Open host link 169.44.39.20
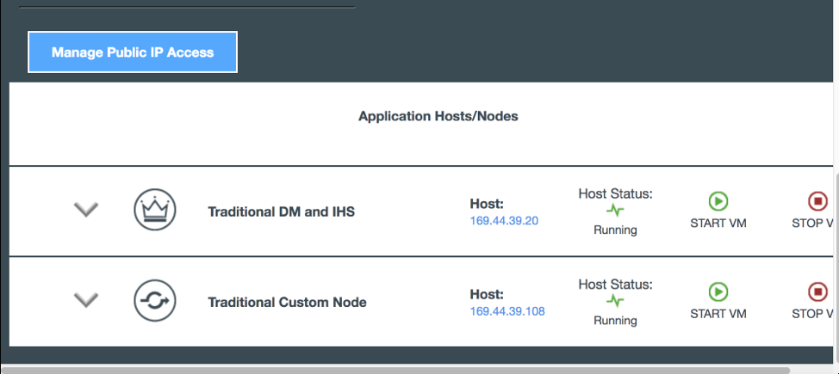 (x=504, y=221)
